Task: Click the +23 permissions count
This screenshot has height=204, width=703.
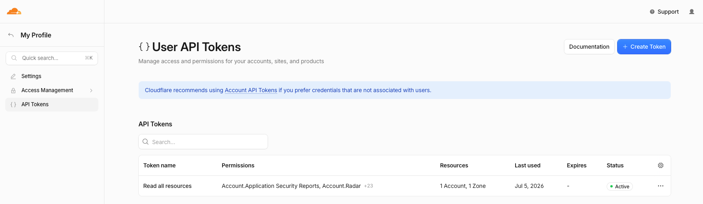Action: [x=368, y=186]
